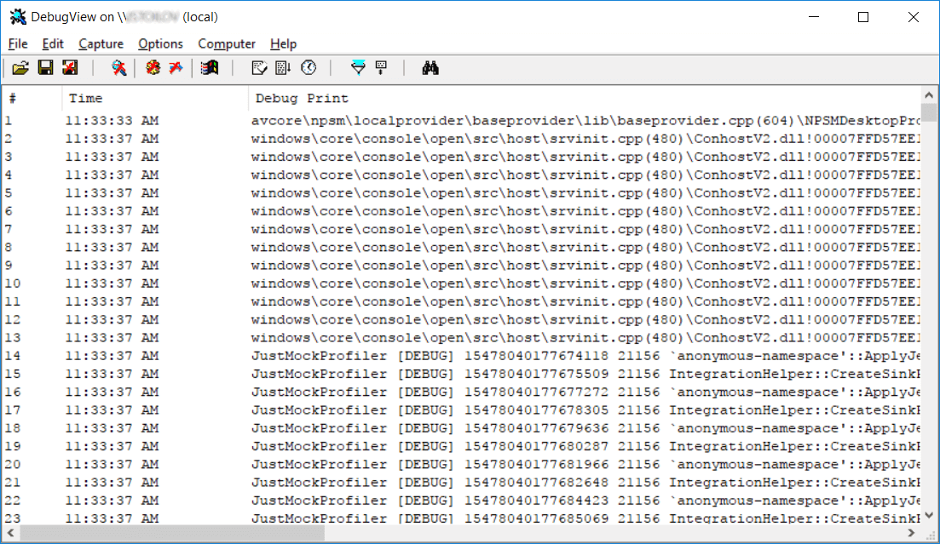Image resolution: width=940 pixels, height=544 pixels.
Task: Open the Computer menu
Action: 227,43
